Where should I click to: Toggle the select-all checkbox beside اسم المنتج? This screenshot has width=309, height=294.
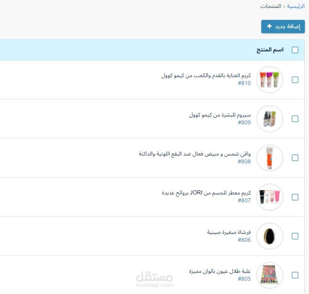coord(295,50)
